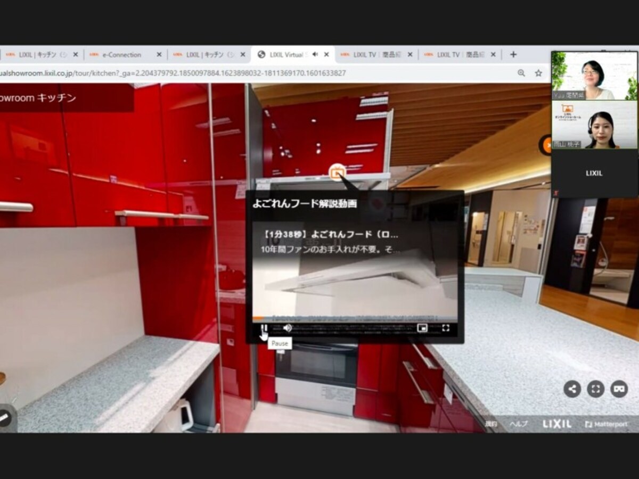This screenshot has height=479, width=639.
Task: Switch to VR headset mode
Action: [619, 389]
